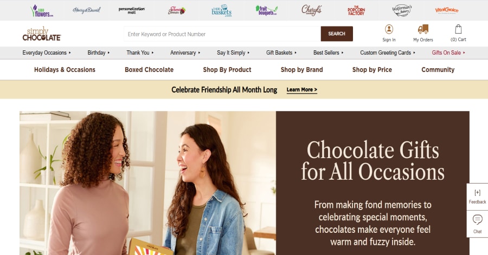Go to 1-800-Flowers brand logo

coord(42,11)
